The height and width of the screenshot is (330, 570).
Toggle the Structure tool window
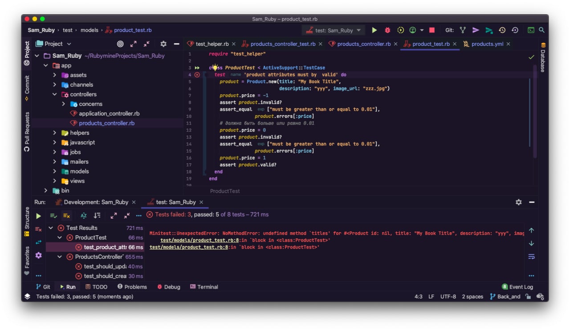click(x=27, y=221)
